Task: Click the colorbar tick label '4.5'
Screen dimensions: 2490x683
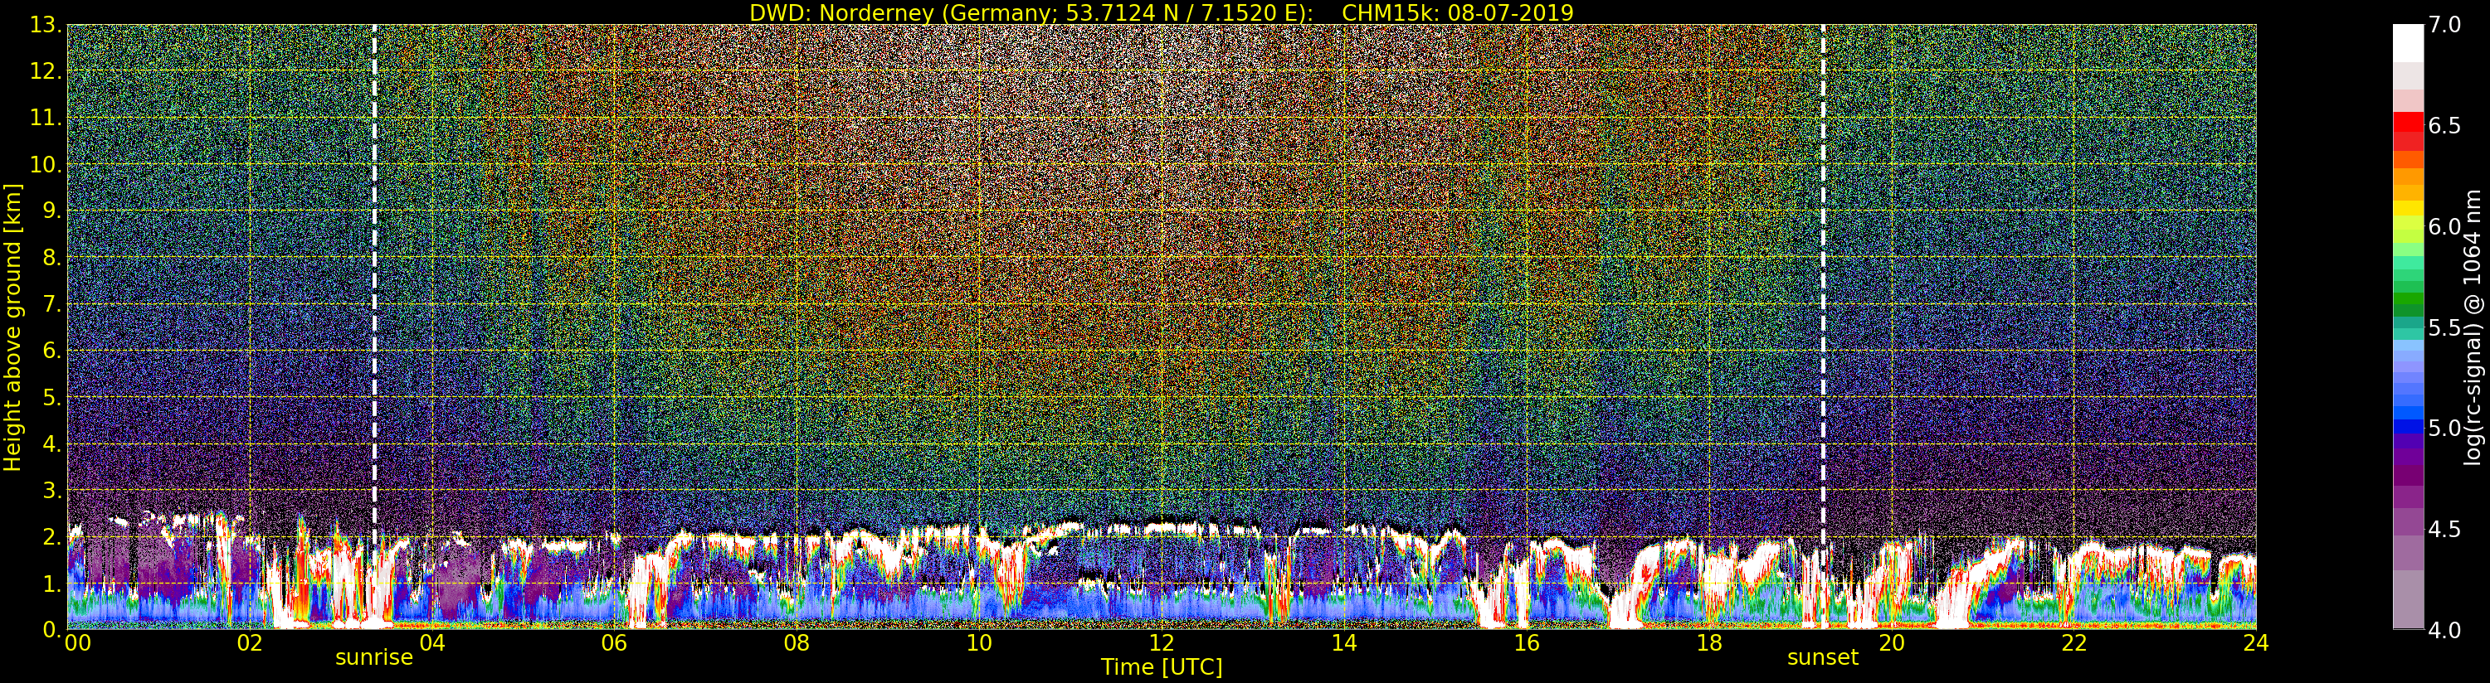Action: pyautogui.click(x=2445, y=530)
